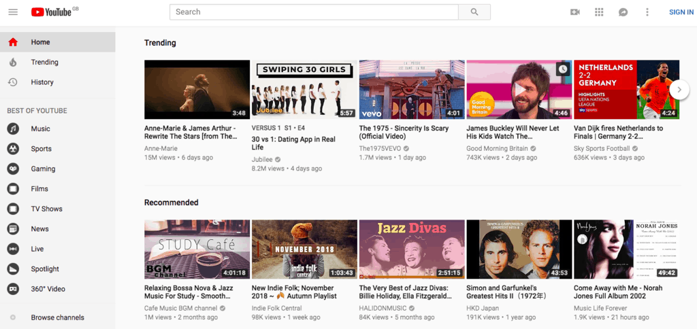Open The 1975 Sincerity Is Scary thumbnail
The width and height of the screenshot is (697, 329).
coord(412,89)
